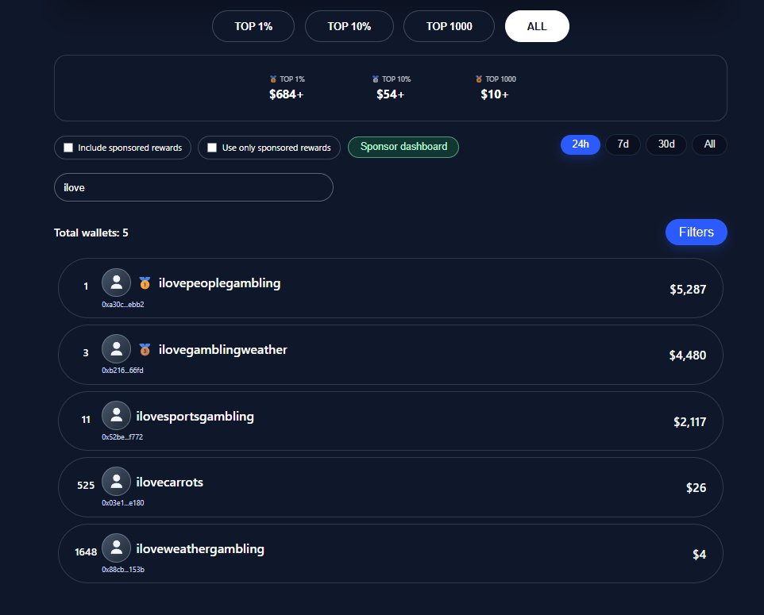Click avatar of ilovepeoplegambling

(116, 283)
